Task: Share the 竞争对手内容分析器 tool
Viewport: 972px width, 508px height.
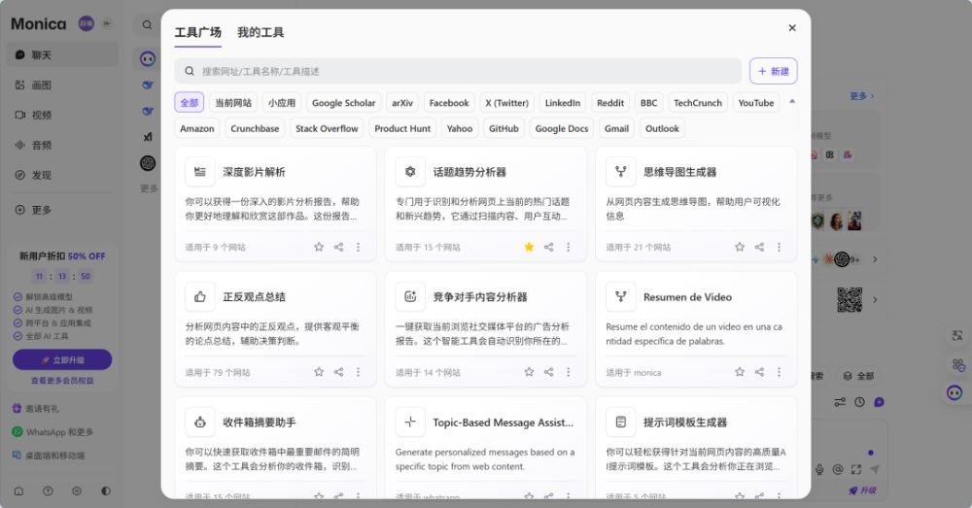Action: coord(548,372)
